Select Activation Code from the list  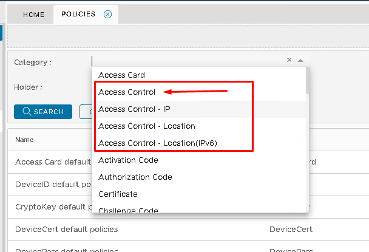(128, 160)
